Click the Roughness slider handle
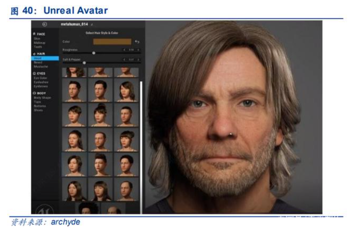The image size is (351, 235). (x=94, y=53)
